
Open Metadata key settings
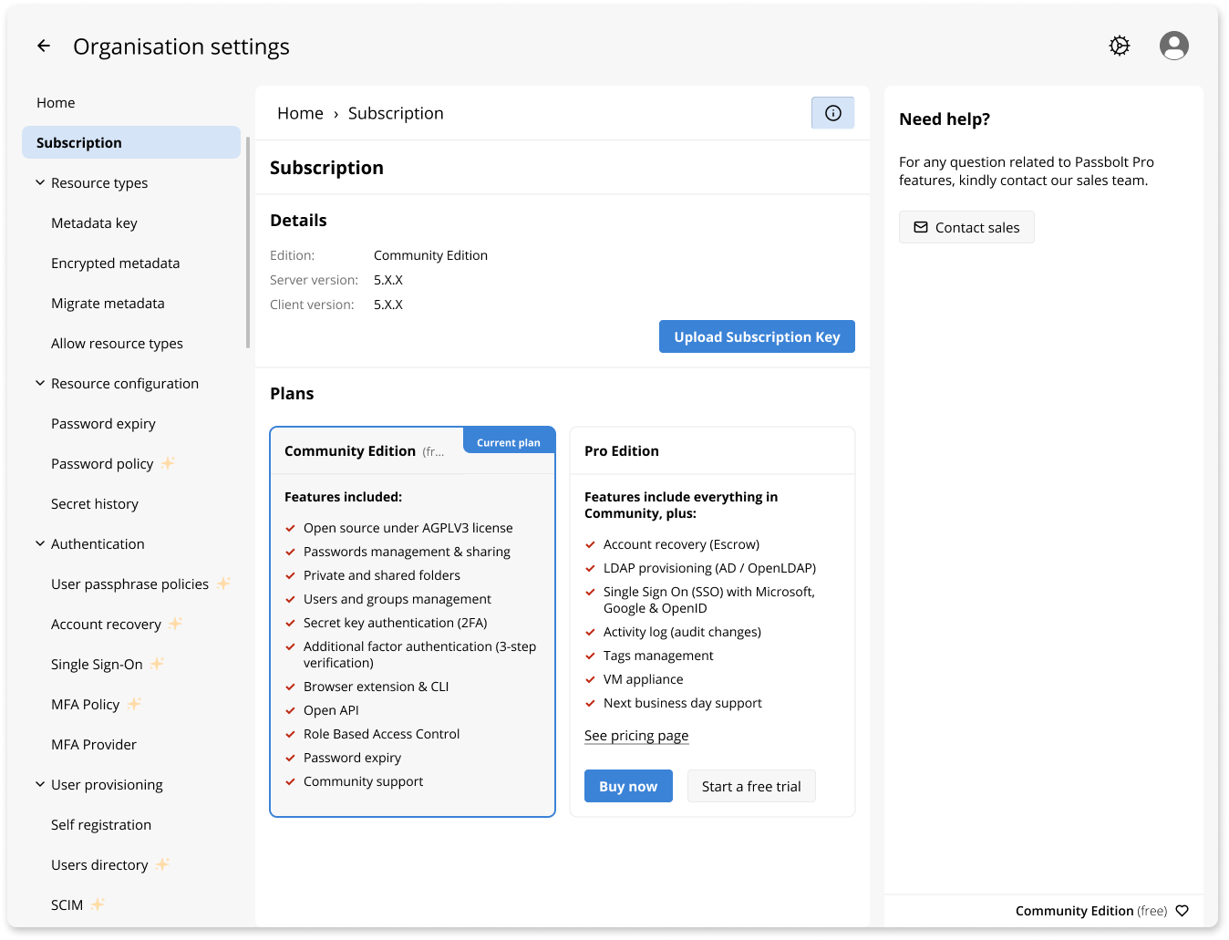[x=94, y=223]
